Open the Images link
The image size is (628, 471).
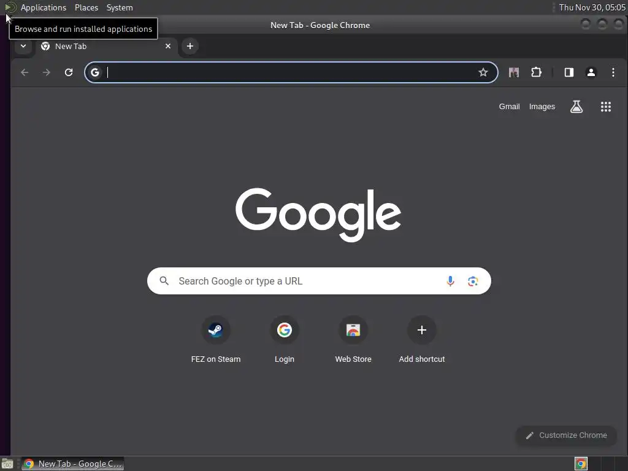542,107
